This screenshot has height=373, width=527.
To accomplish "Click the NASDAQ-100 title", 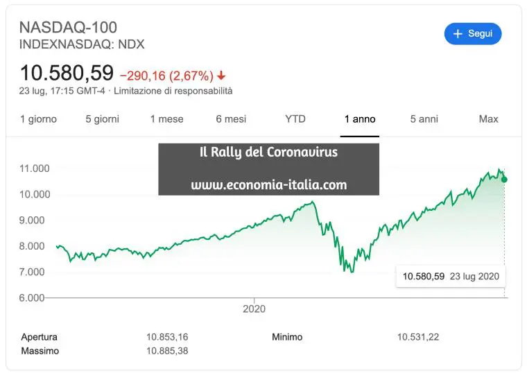I will point(68,28).
